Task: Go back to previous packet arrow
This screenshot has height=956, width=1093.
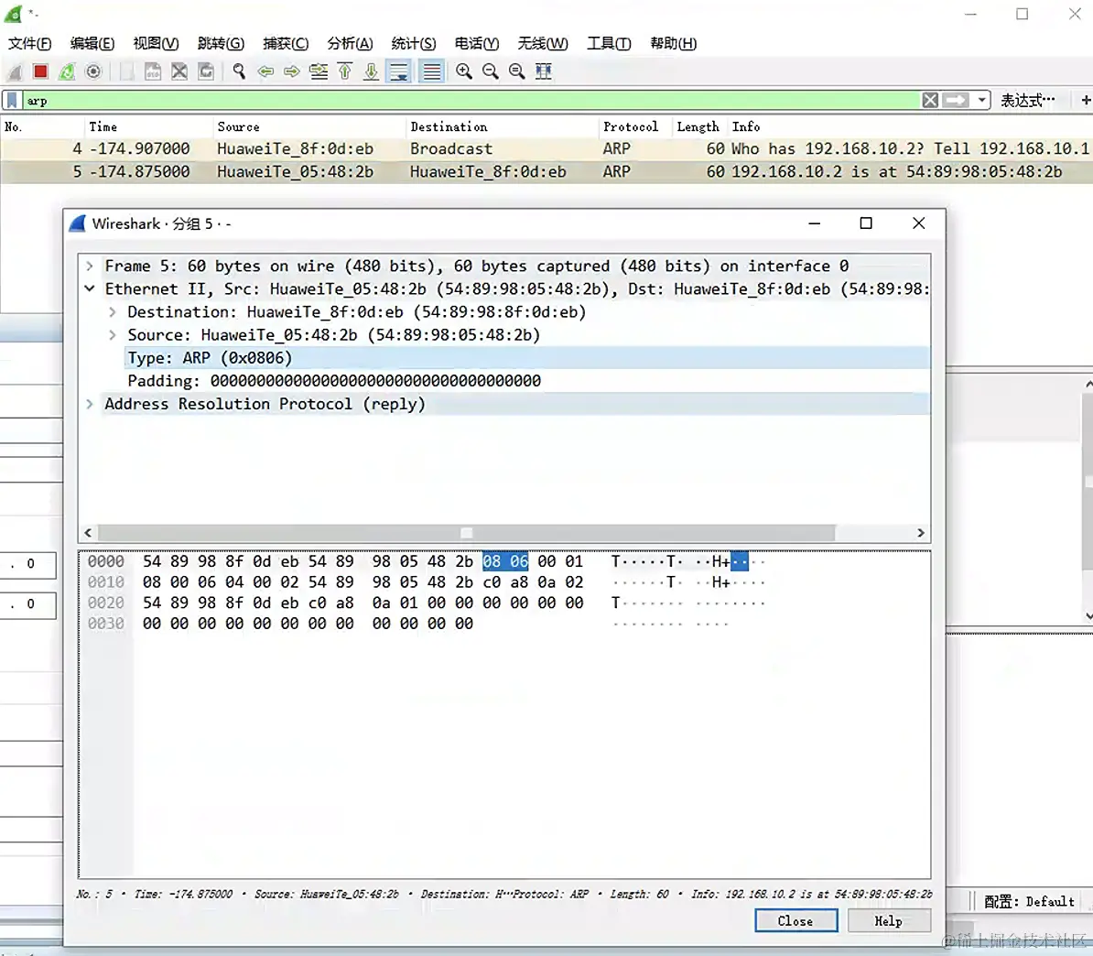Action: pyautogui.click(x=265, y=71)
